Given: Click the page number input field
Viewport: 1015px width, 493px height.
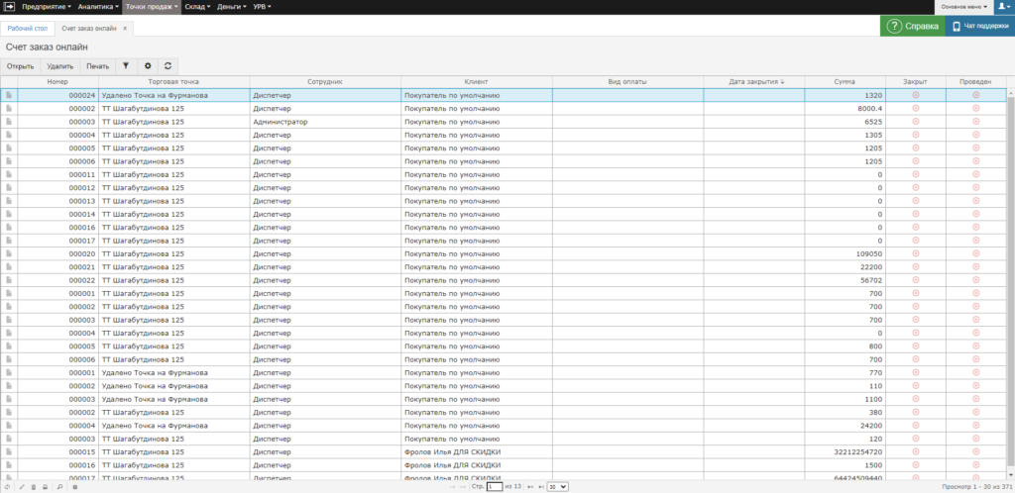Looking at the screenshot, I should tap(495, 487).
